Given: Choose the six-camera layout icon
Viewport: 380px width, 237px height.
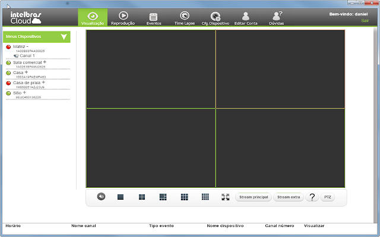Looking at the screenshot, I should click(163, 197).
